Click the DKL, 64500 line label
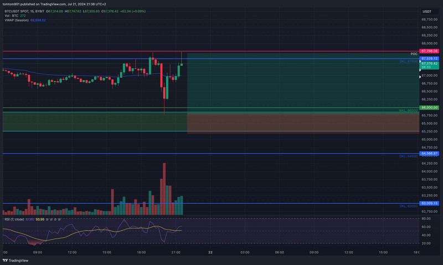This screenshot has height=265, width=443. (408, 156)
